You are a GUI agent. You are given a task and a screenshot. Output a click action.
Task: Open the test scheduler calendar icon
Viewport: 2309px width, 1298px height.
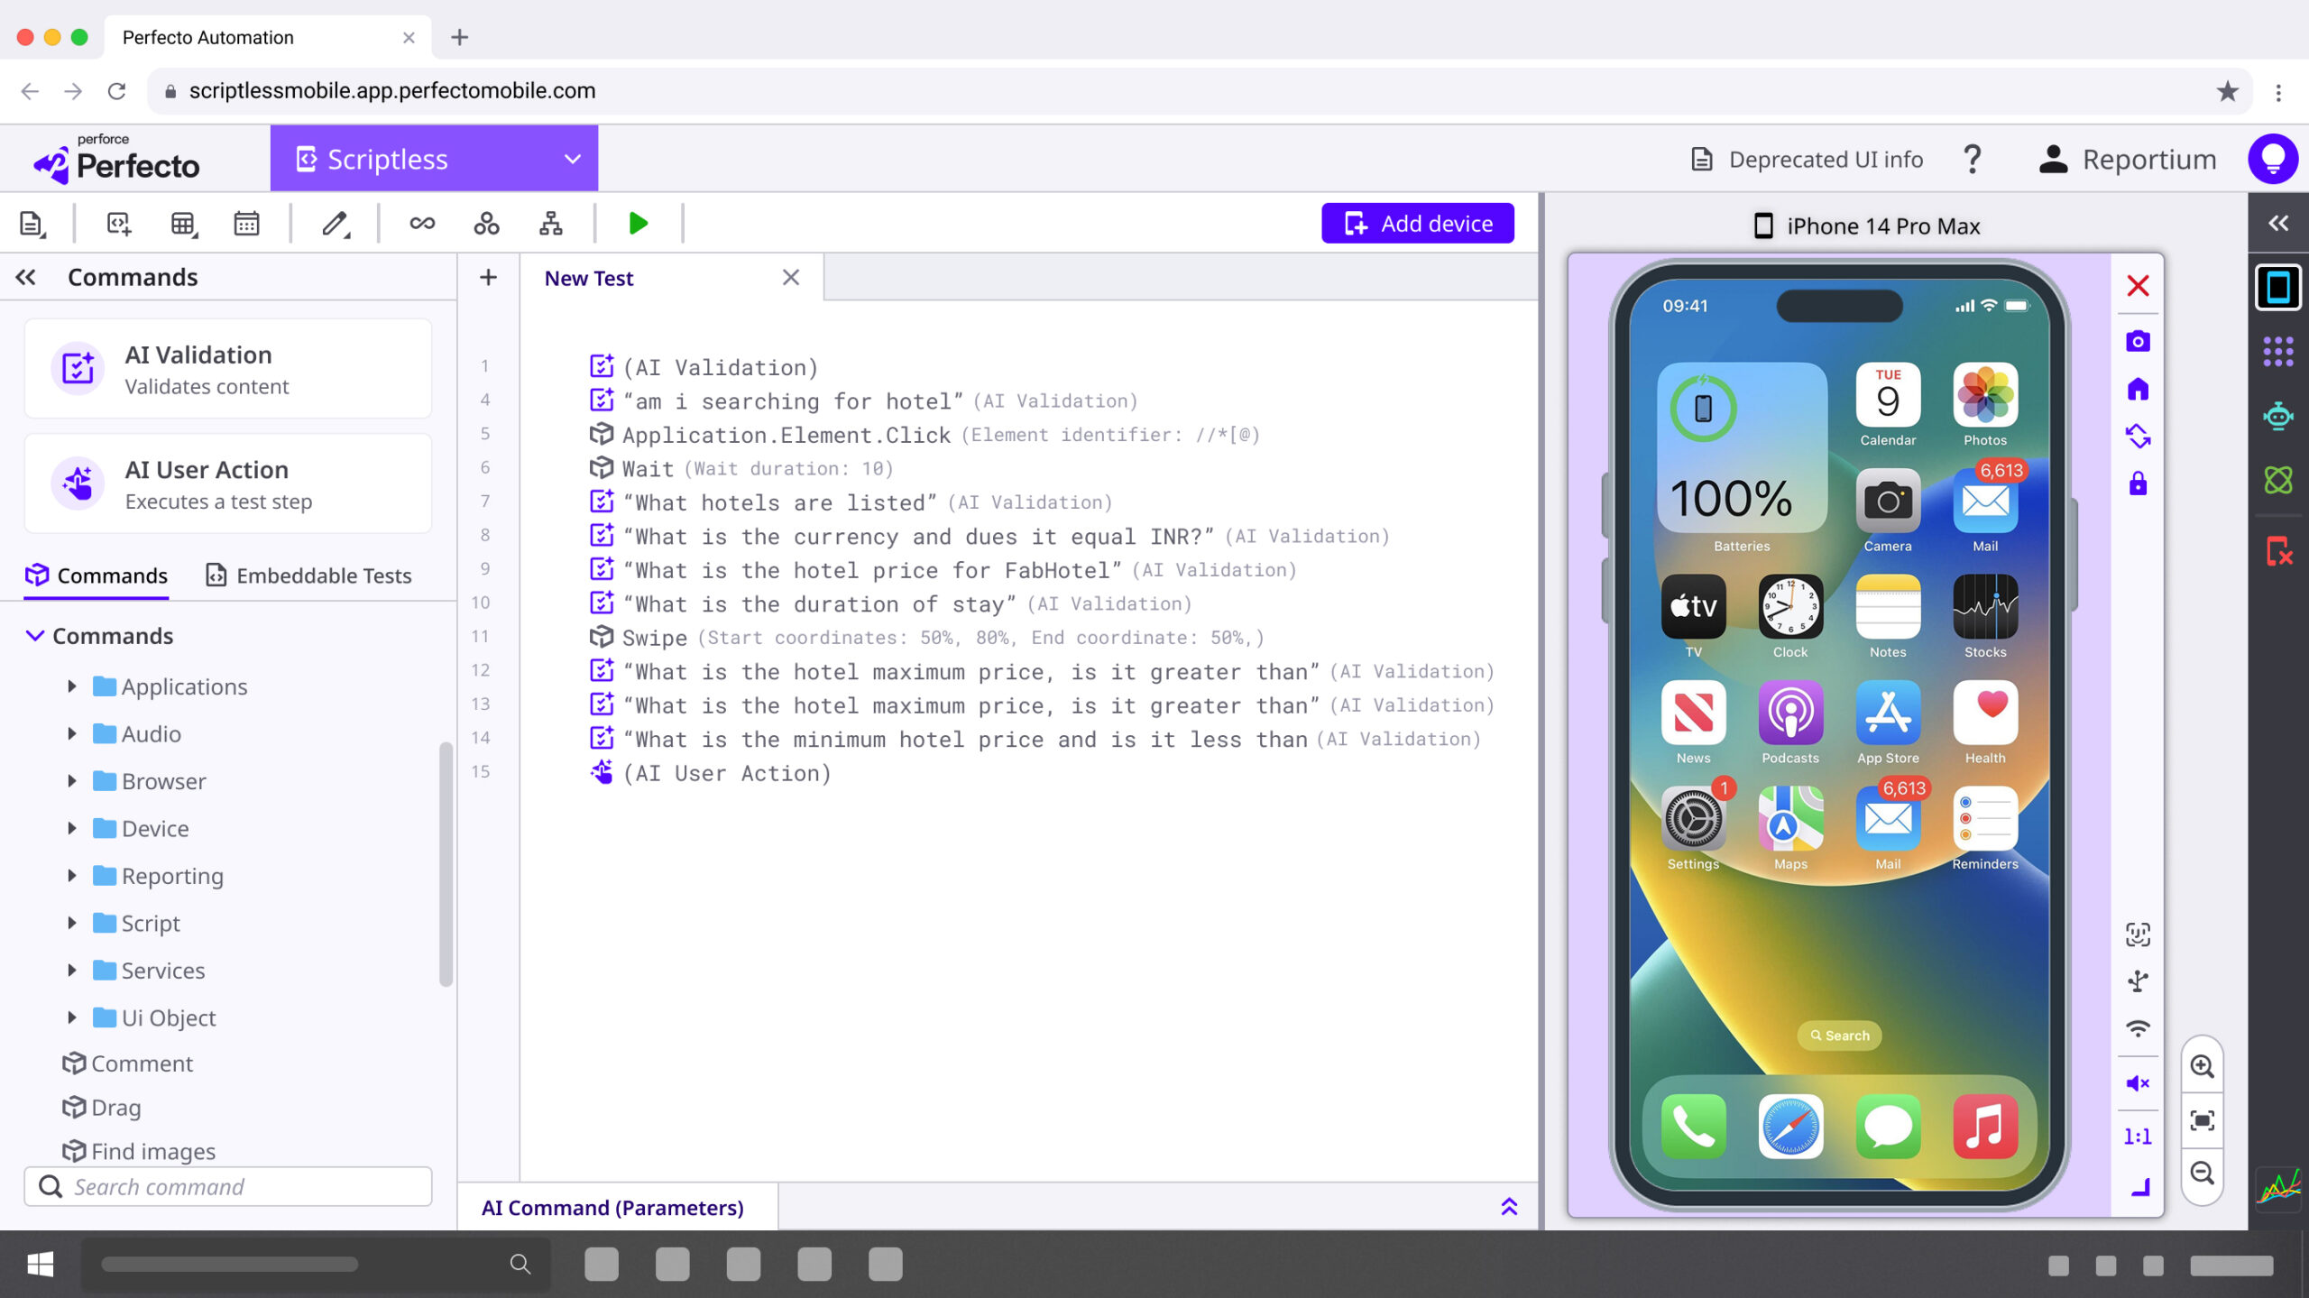point(246,223)
